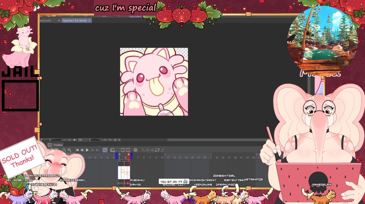Reset the canvas rotation
The width and height of the screenshot is (365, 204).
click(x=115, y=140)
